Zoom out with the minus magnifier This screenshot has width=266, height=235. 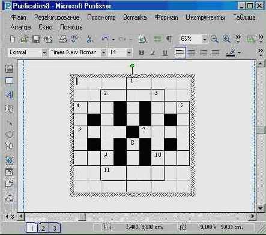point(214,38)
